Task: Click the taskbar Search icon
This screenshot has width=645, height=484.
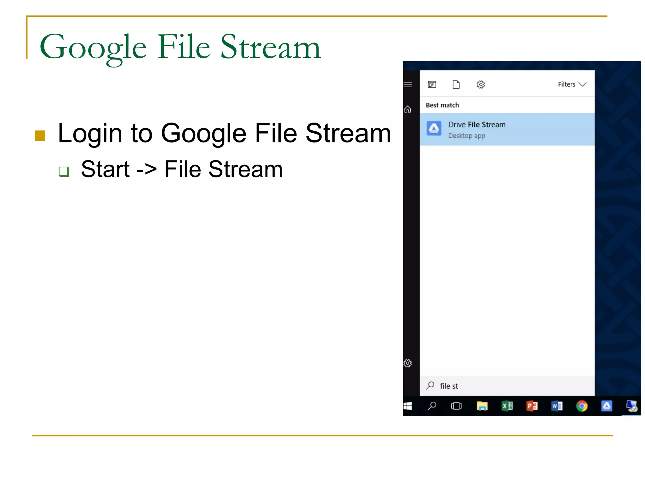Action: pyautogui.click(x=432, y=406)
